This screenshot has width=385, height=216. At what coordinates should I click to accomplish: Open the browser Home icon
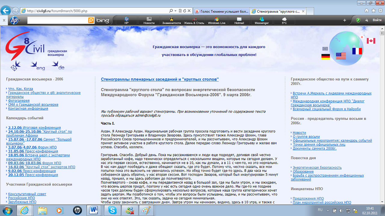(x=367, y=10)
